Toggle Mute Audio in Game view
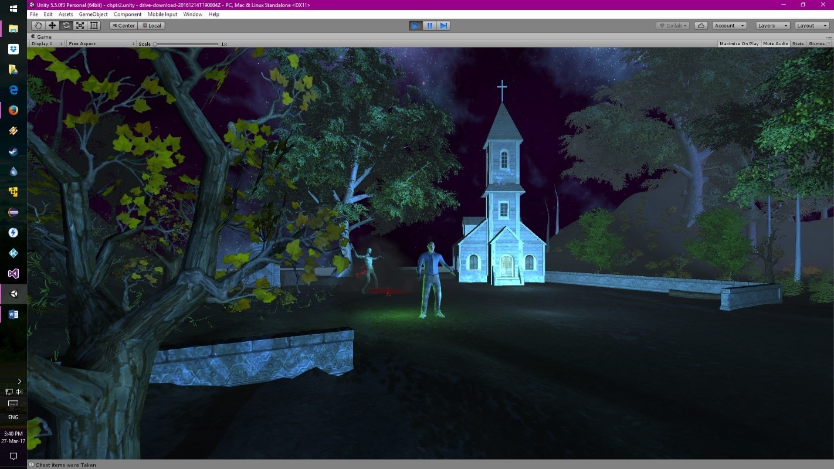 coord(775,44)
